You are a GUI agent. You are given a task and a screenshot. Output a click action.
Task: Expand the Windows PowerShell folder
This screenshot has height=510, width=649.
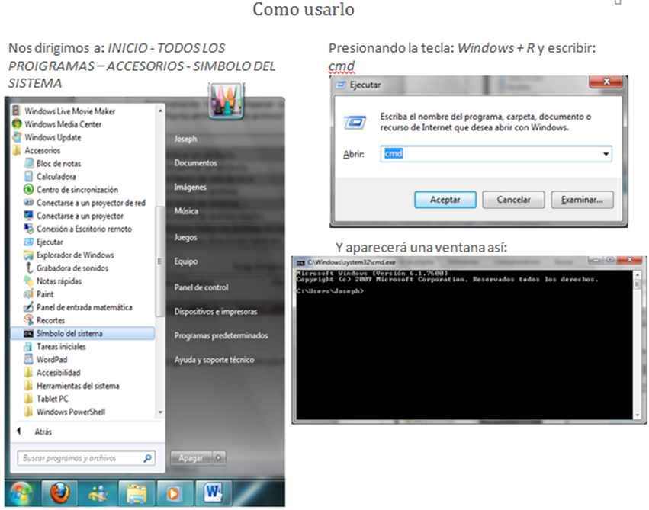28,412
